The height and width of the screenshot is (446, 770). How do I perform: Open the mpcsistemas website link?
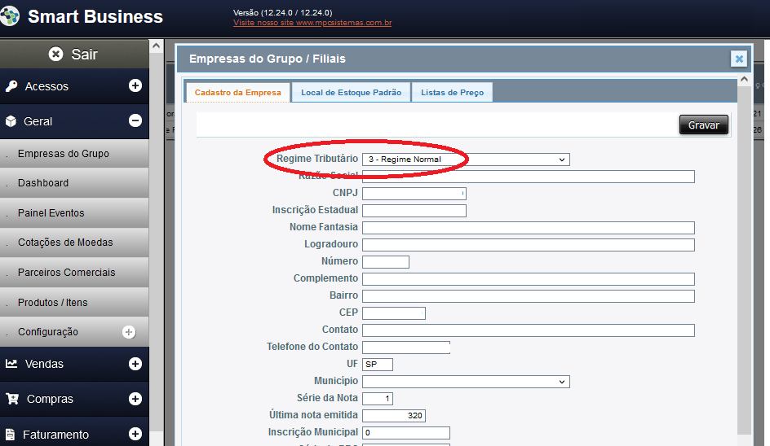tap(312, 23)
